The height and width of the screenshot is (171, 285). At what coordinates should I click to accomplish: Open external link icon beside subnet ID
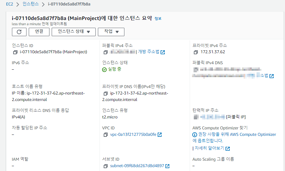[x=167, y=166]
